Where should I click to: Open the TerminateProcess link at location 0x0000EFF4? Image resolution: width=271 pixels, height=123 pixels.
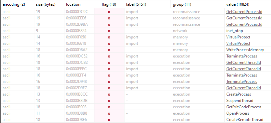242,75
